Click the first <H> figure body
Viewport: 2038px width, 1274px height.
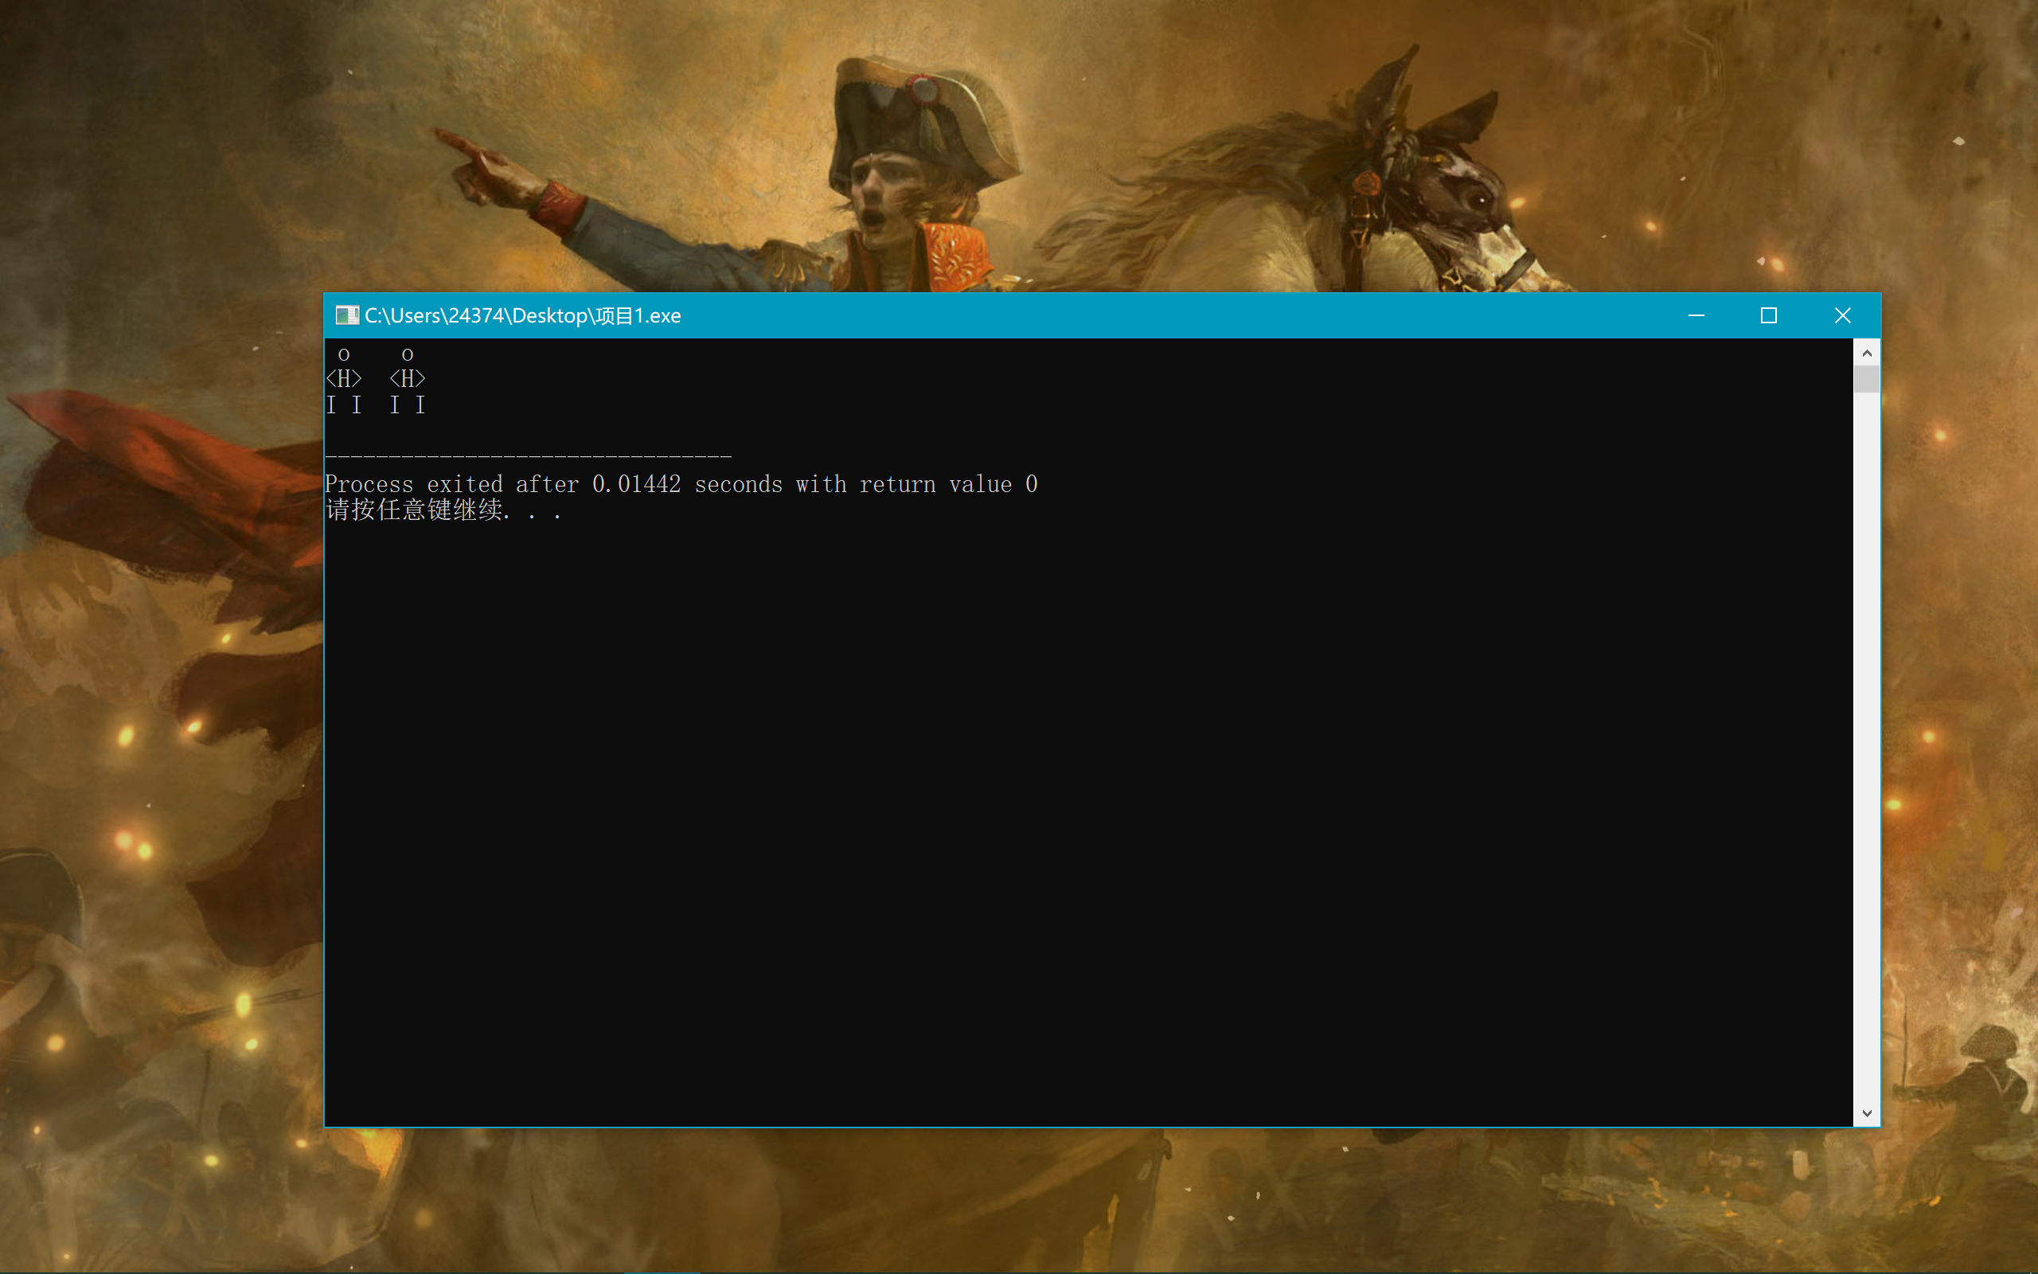pyautogui.click(x=344, y=379)
